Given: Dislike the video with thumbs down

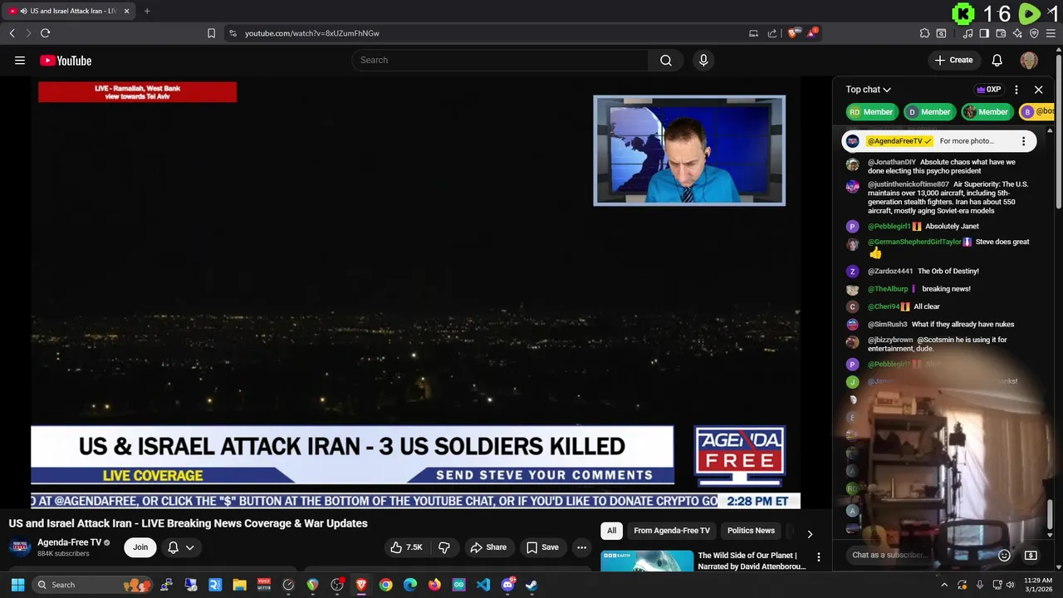Looking at the screenshot, I should pos(444,547).
